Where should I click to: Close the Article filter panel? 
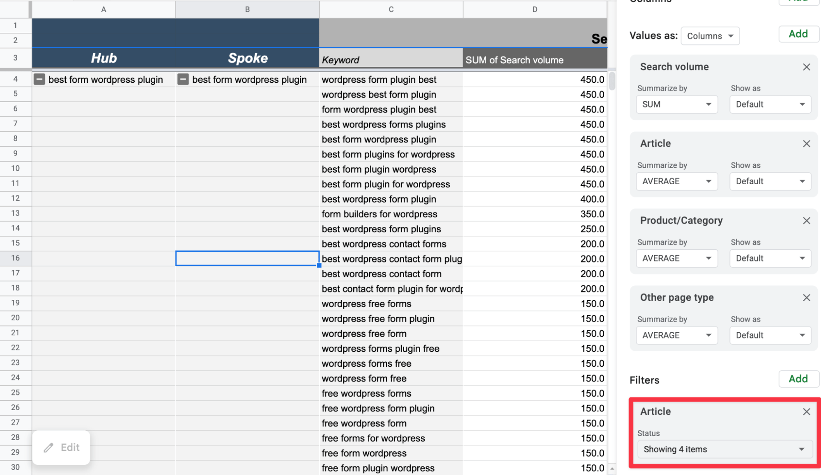tap(806, 411)
